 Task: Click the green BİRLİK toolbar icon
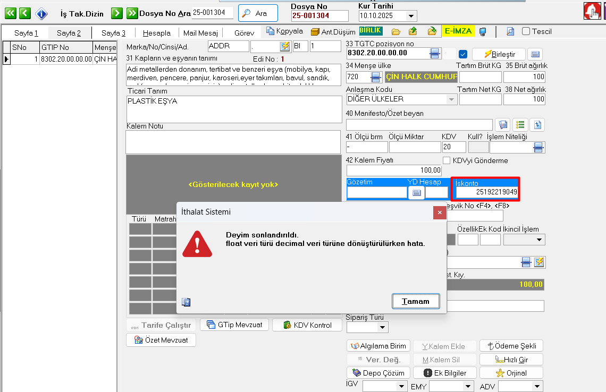(371, 31)
